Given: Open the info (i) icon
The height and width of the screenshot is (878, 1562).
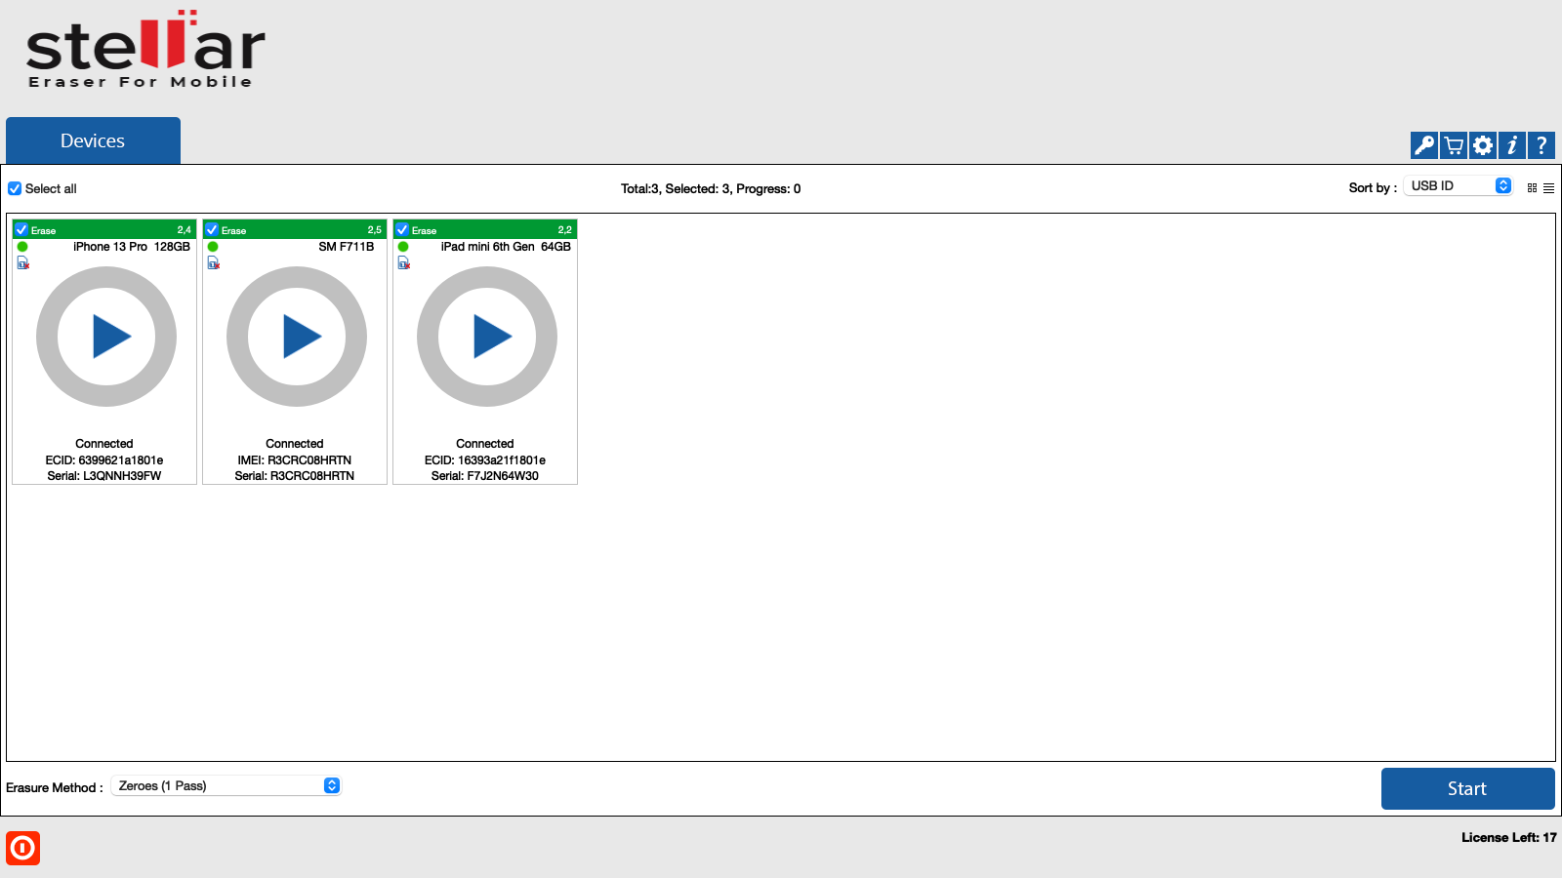Looking at the screenshot, I should point(1512,145).
